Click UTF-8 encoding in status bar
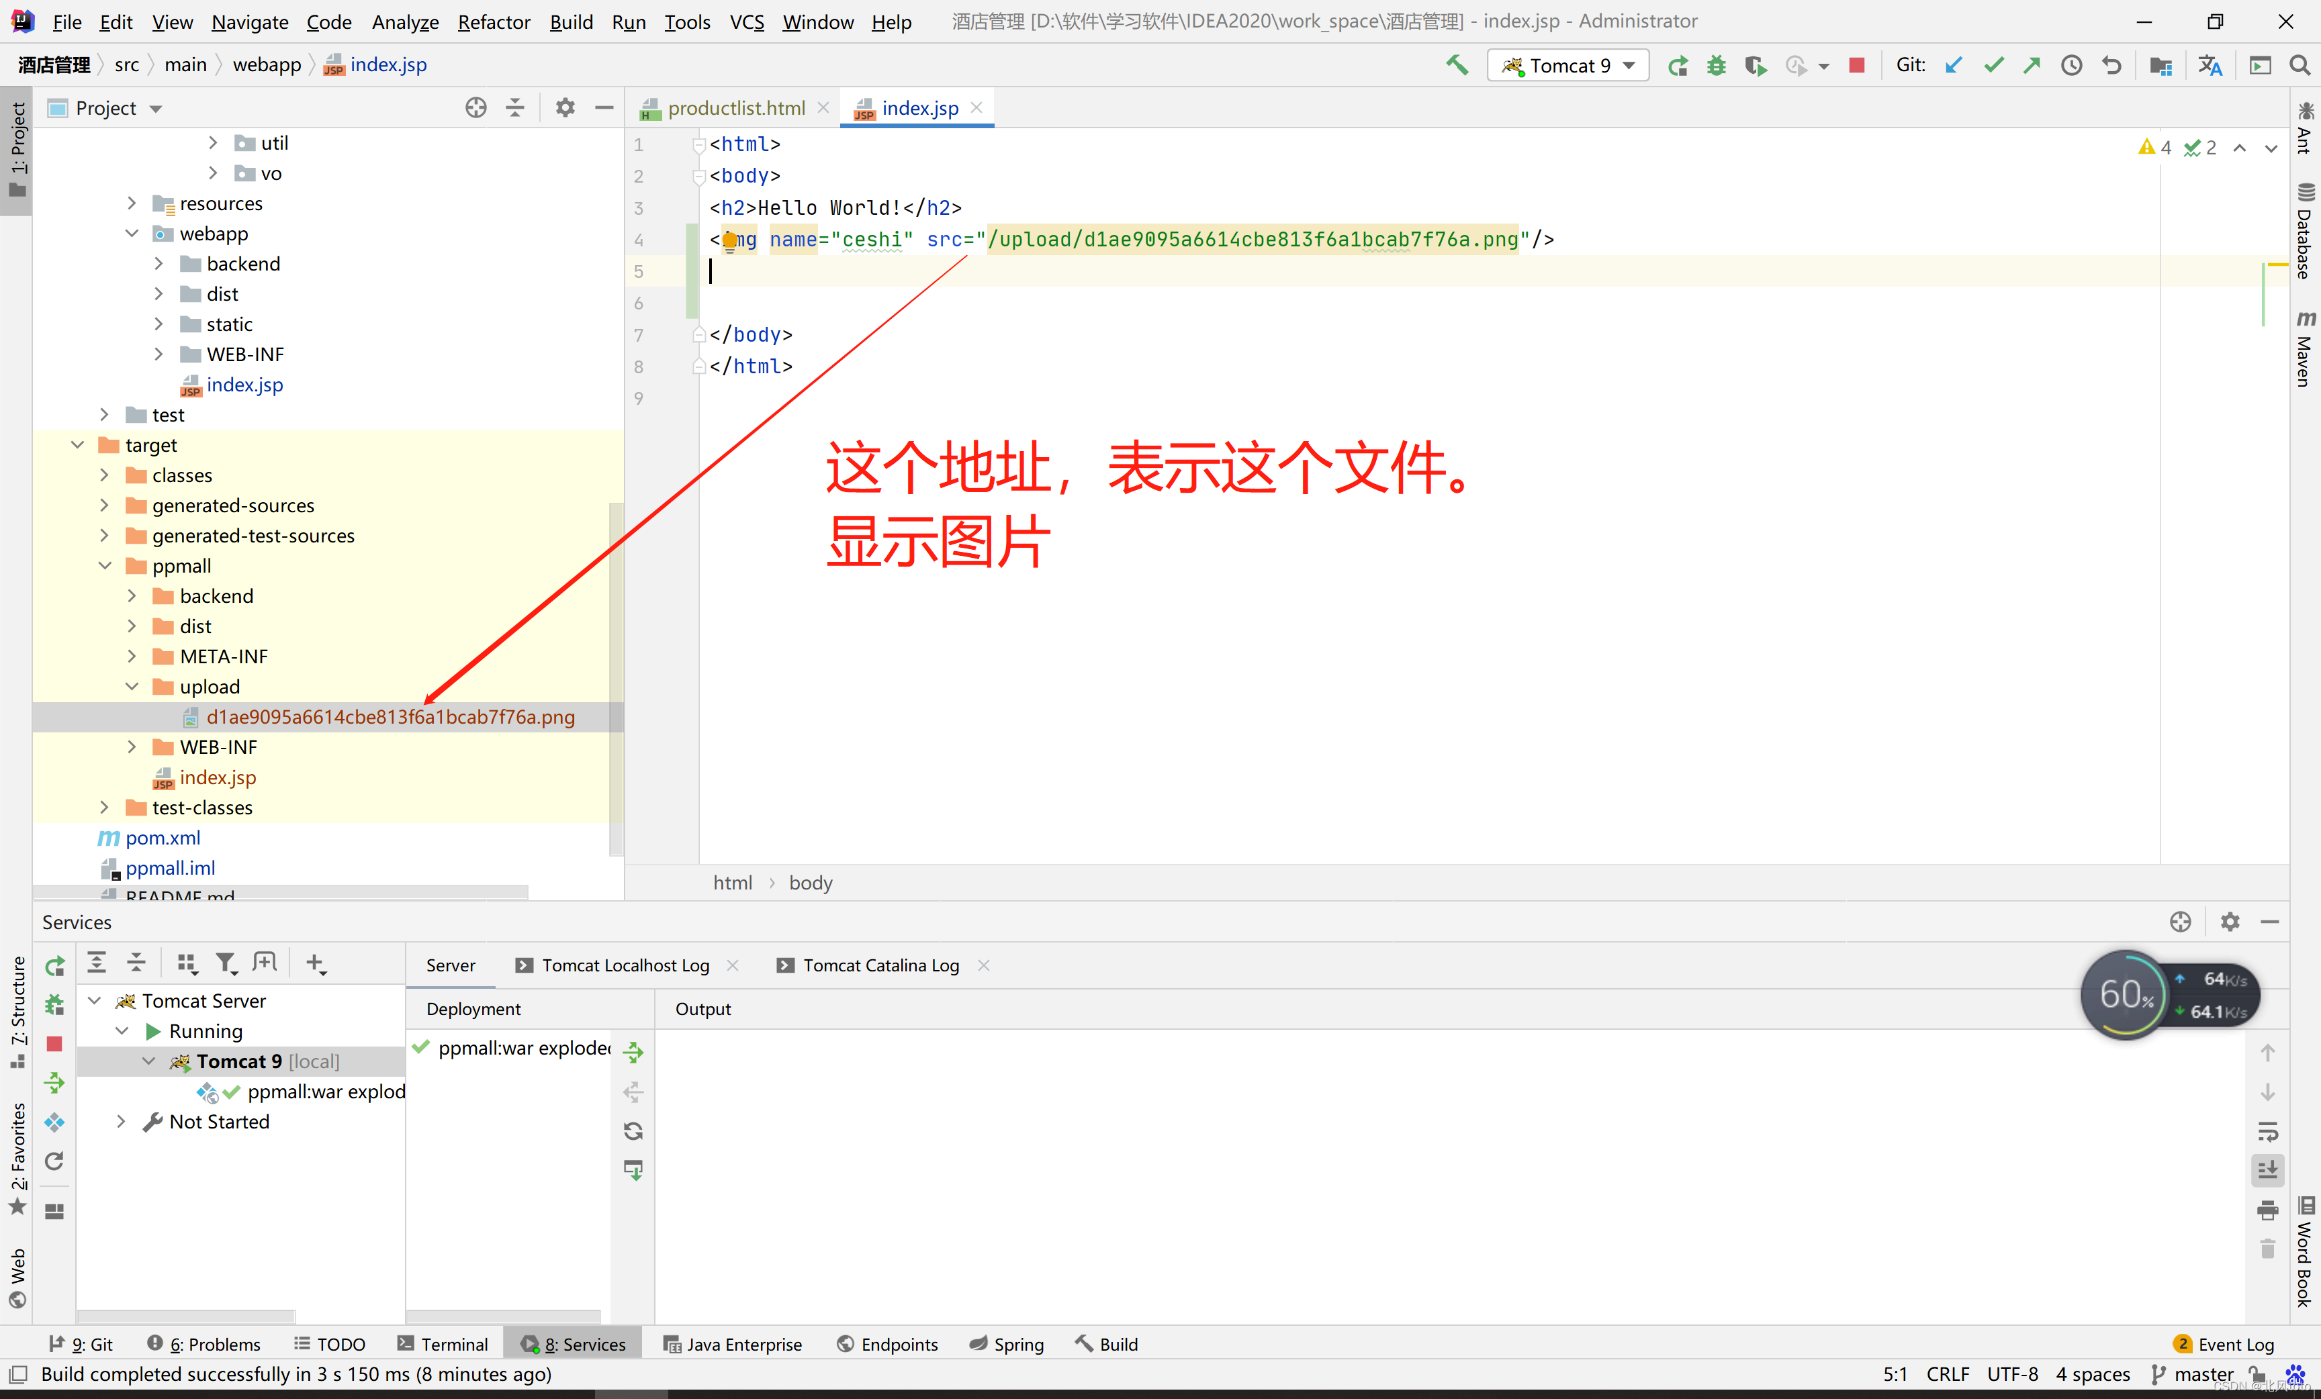Screen dimensions: 2321x1399 point(2012,1373)
